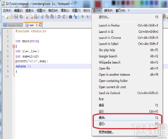Click 管理快捷键... menu entry

106,132
